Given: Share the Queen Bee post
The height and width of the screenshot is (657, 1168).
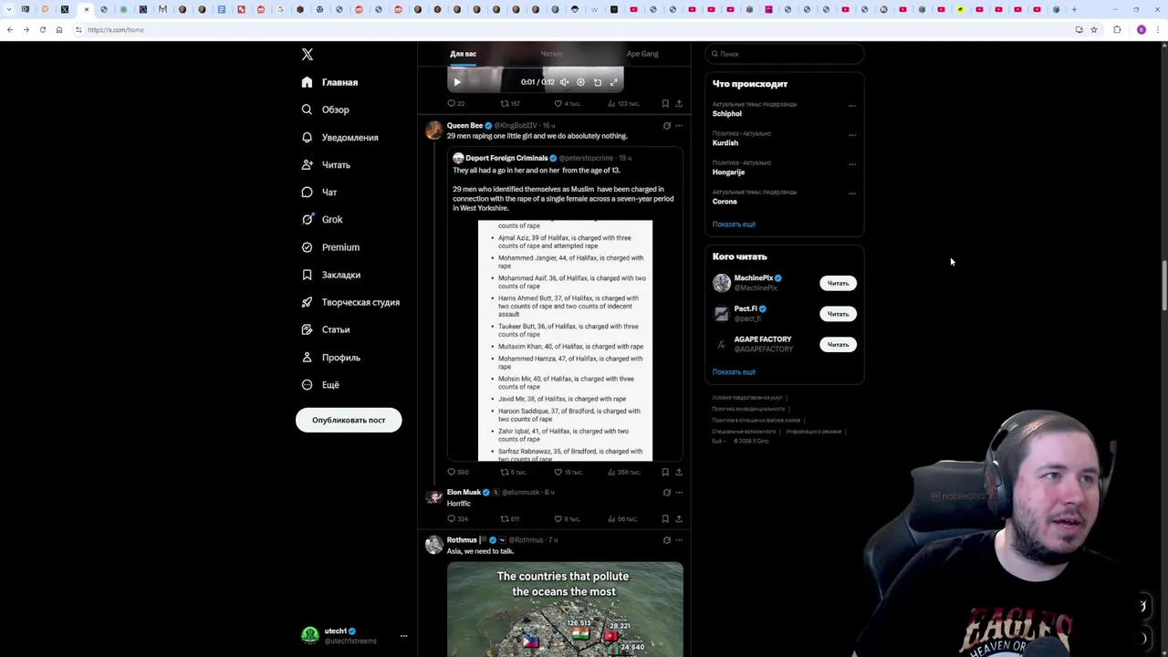Looking at the screenshot, I should click(x=678, y=472).
